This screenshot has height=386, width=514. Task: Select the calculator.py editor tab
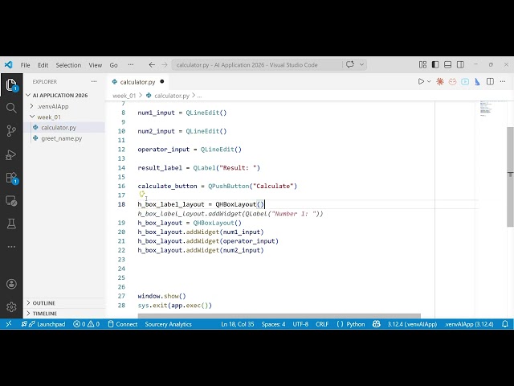pos(137,82)
